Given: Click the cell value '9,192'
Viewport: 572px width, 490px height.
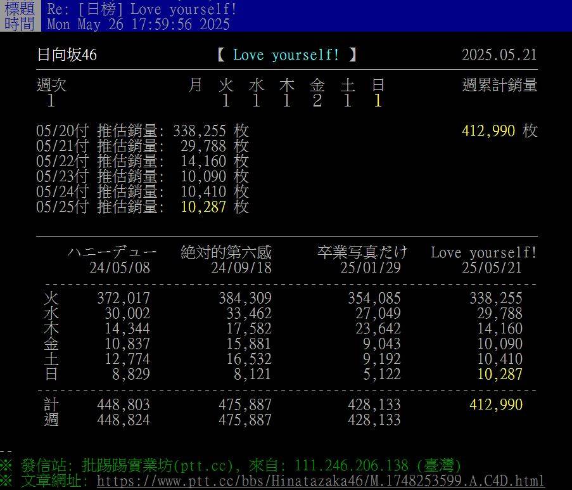Looking at the screenshot, I should point(382,359).
